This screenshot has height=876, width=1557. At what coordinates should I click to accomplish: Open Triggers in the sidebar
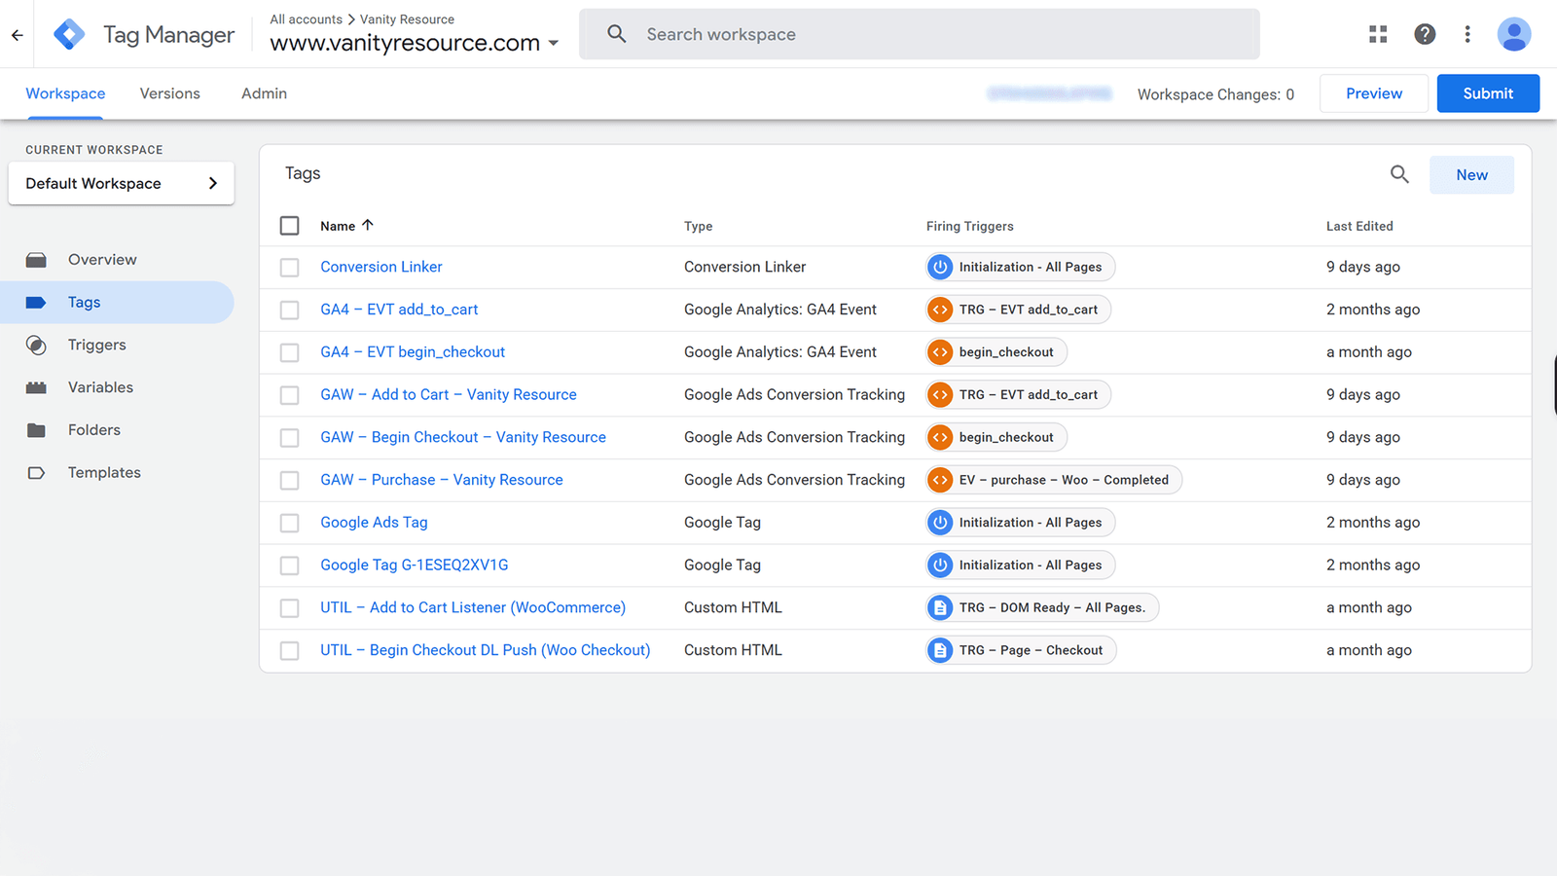[97, 345]
